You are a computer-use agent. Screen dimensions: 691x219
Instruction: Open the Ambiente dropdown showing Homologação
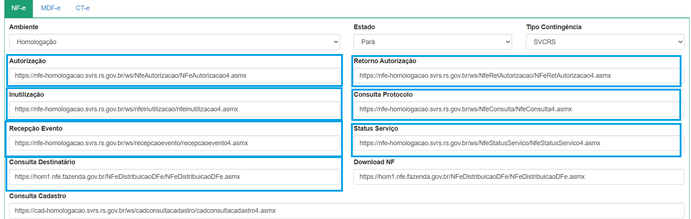click(175, 42)
